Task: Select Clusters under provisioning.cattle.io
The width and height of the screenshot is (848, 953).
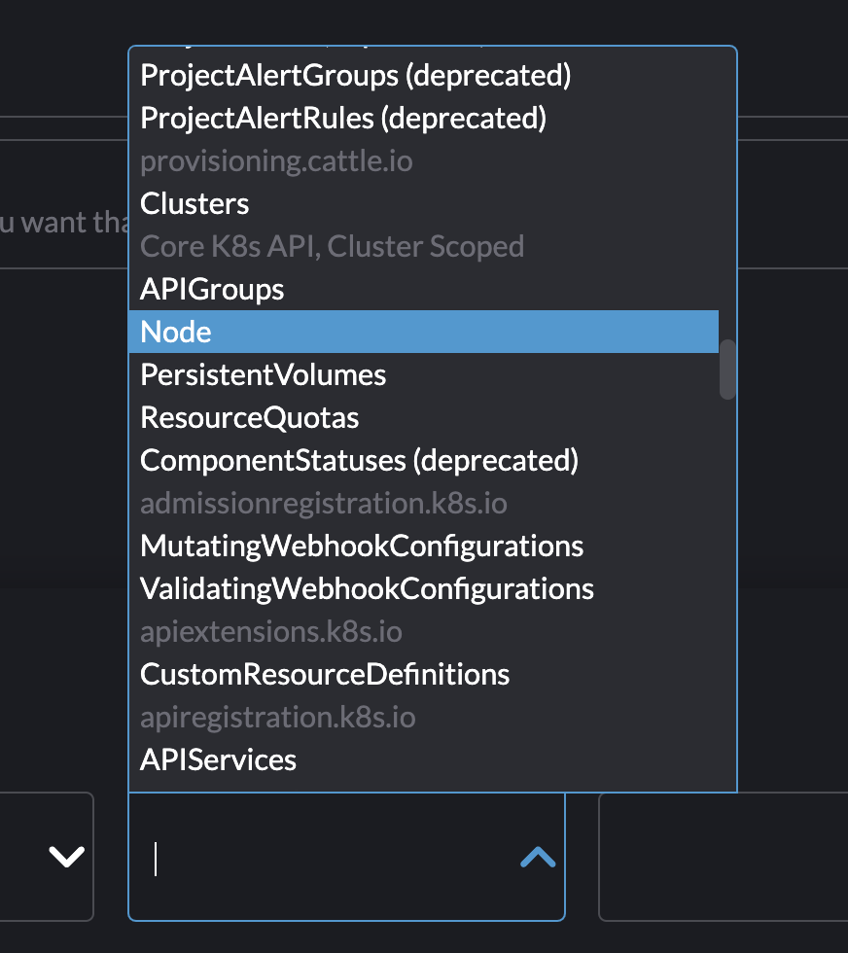Action: pyautogui.click(x=194, y=203)
